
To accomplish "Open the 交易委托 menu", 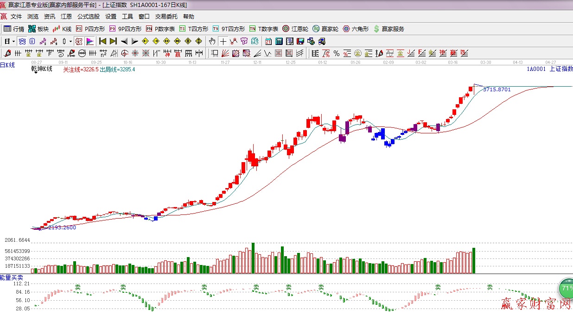I will (166, 17).
